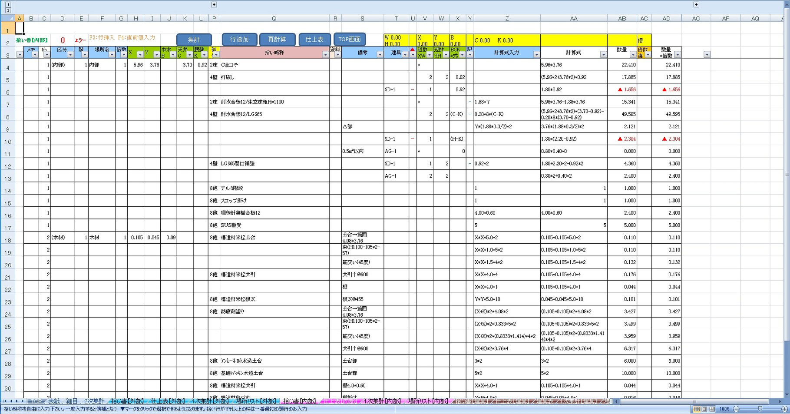Go to last sheet tab navigation arrow
The height and width of the screenshot is (414, 790).
click(23, 401)
